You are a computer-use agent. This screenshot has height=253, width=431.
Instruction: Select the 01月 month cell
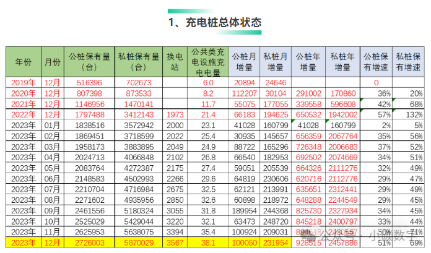coord(53,126)
